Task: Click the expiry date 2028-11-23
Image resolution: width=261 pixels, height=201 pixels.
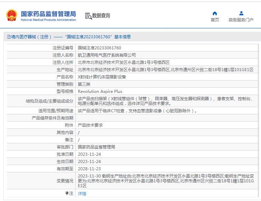Action: click(89, 169)
